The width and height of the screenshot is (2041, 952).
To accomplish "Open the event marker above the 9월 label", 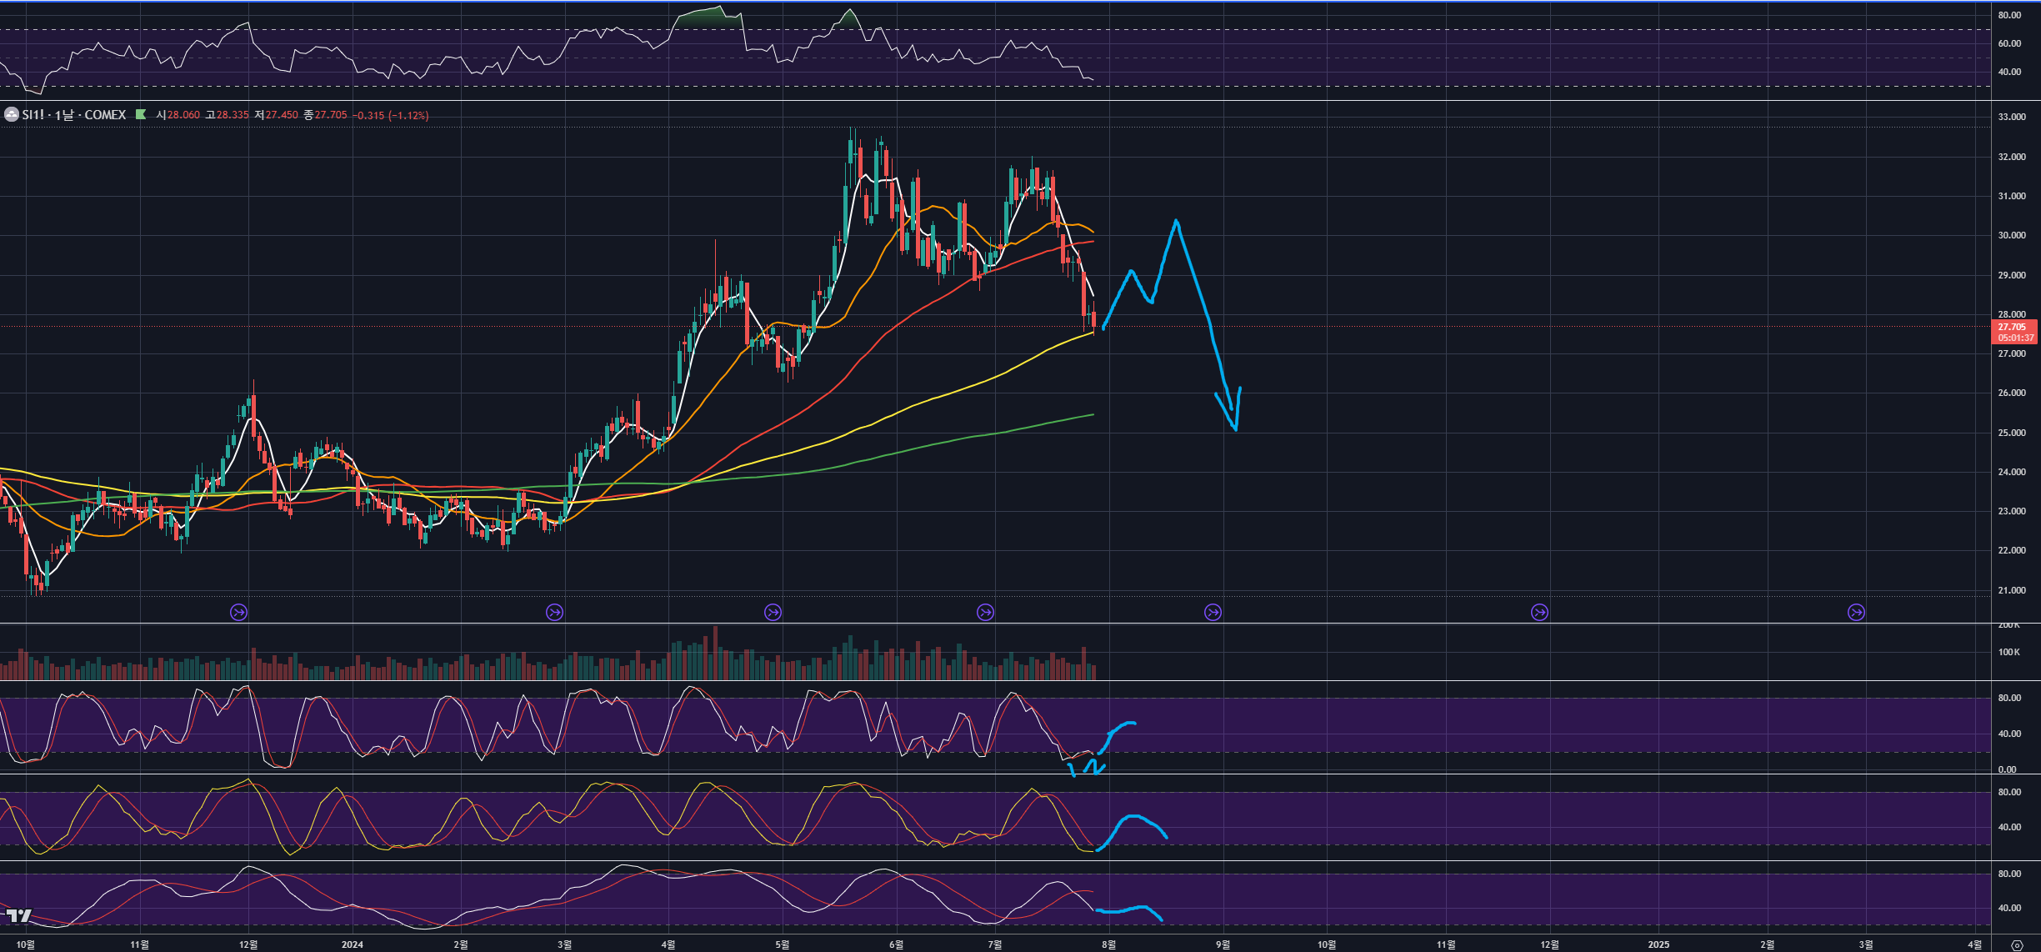I will 1213,613.
